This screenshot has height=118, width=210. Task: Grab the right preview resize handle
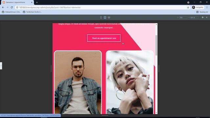(x=159, y=69)
